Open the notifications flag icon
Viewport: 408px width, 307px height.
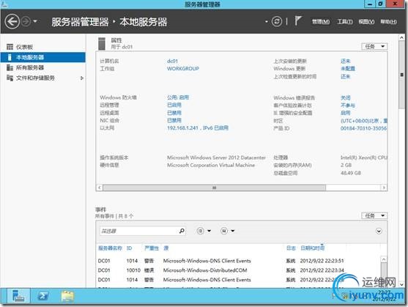point(298,21)
